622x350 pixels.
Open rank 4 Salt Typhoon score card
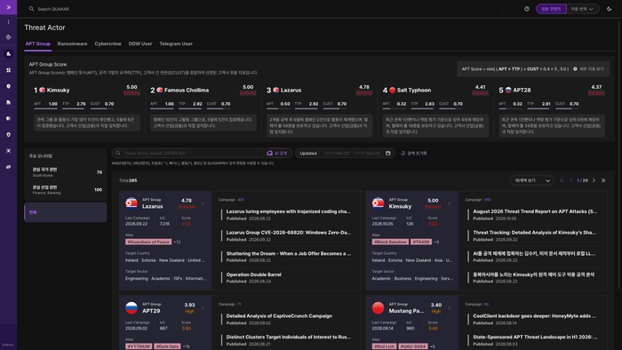coord(435,110)
